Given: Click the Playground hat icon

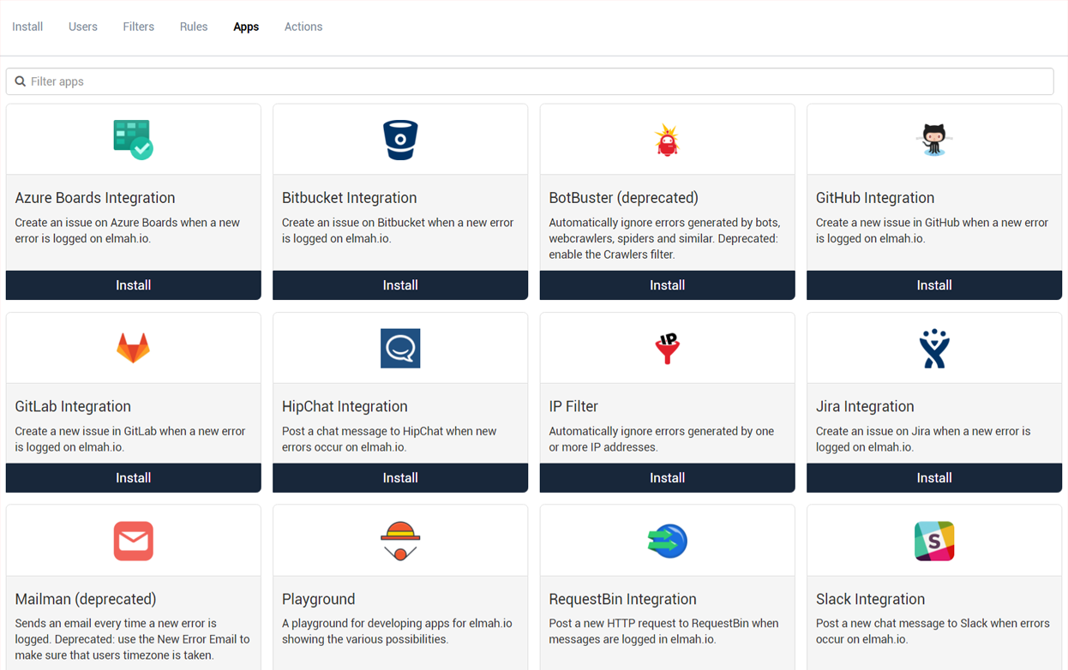Looking at the screenshot, I should click(x=400, y=541).
